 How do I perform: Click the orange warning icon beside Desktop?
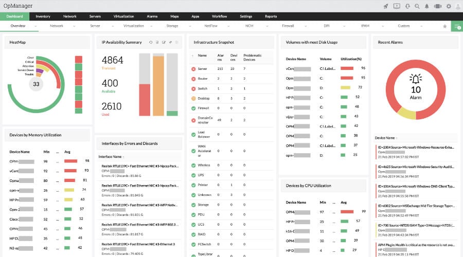click(x=193, y=99)
